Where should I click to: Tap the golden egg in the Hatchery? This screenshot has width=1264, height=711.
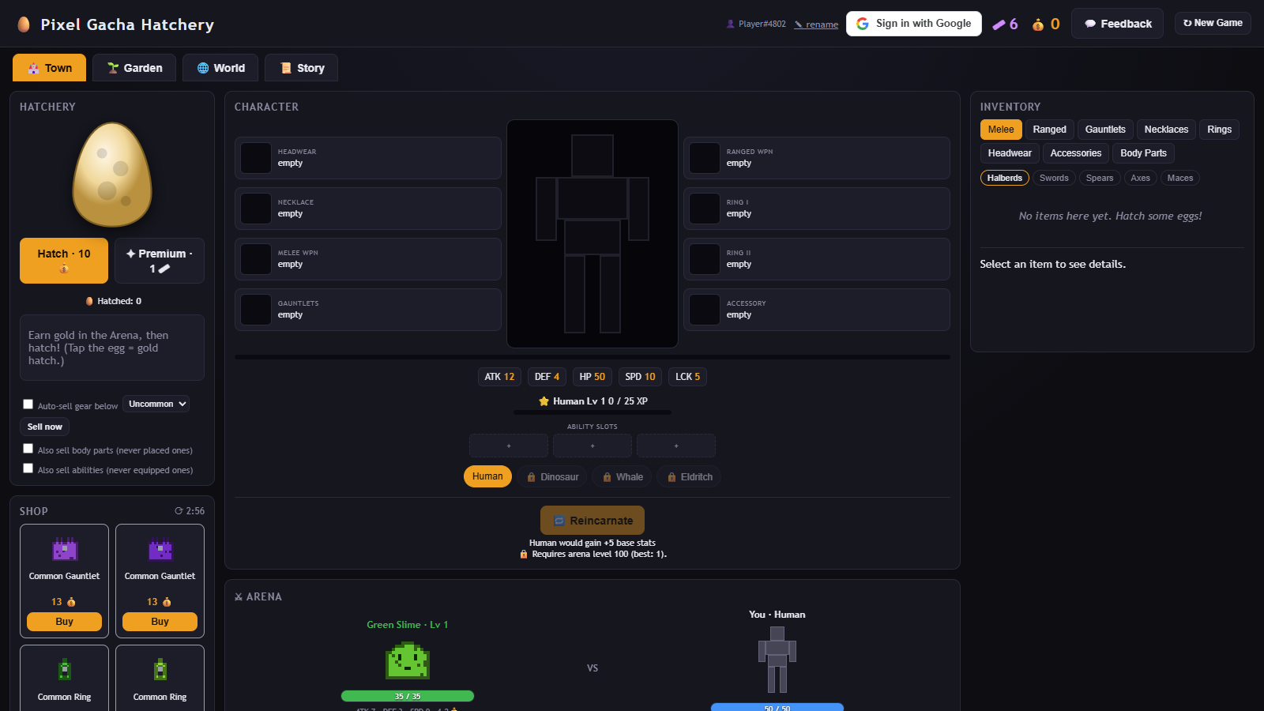tap(112, 175)
